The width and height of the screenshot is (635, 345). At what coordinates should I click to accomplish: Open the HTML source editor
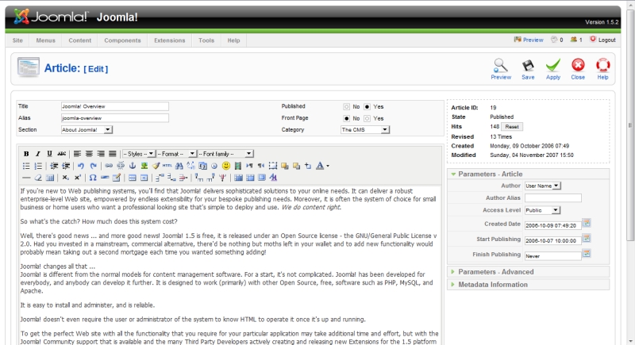click(x=167, y=166)
